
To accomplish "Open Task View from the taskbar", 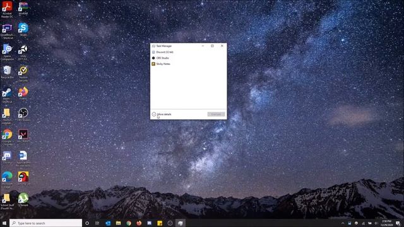I will point(97,223).
